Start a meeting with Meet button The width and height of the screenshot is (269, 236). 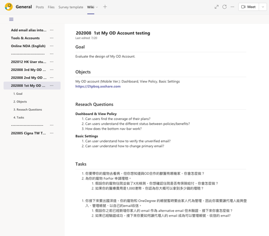pos(249,7)
